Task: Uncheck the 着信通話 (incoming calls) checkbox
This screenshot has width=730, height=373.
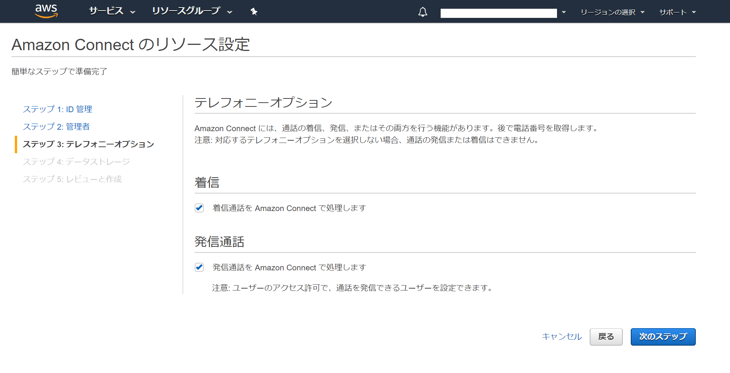Action: (199, 208)
